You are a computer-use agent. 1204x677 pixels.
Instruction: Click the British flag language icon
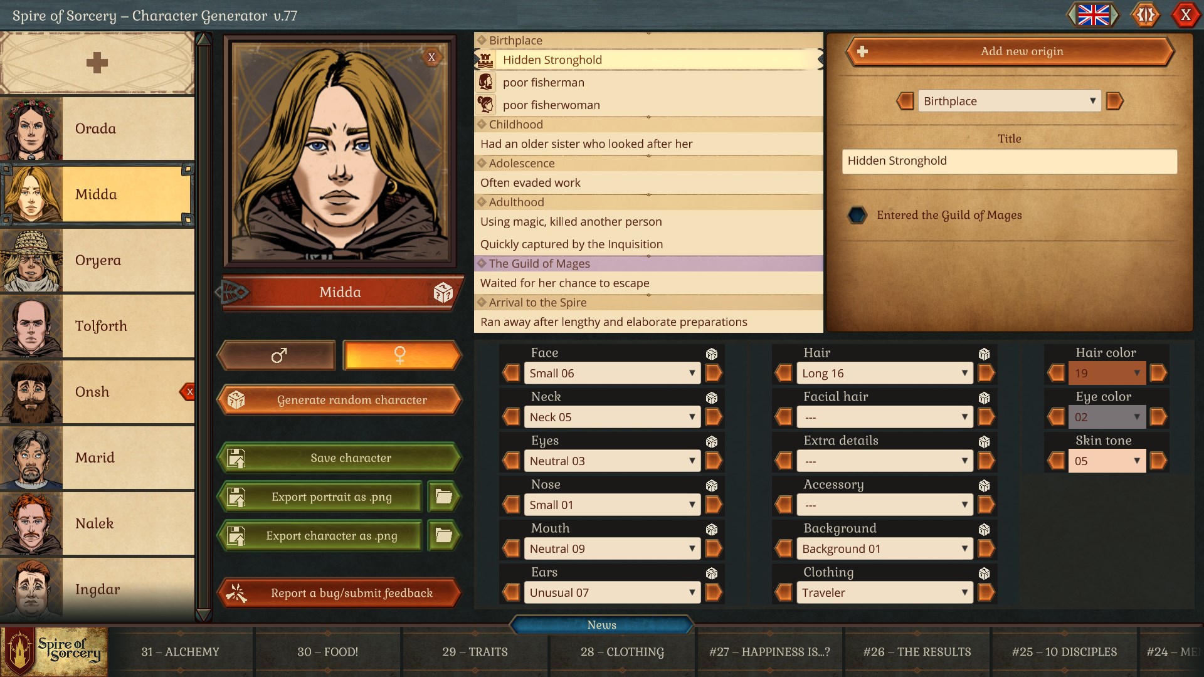point(1095,15)
